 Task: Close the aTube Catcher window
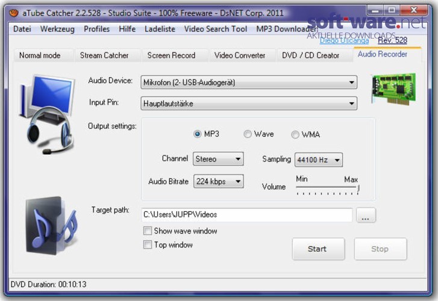click(x=414, y=10)
